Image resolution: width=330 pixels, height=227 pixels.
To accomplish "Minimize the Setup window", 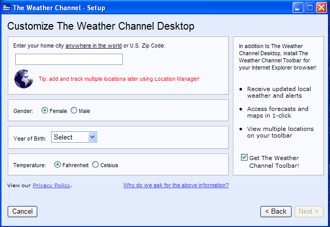I will click(x=298, y=8).
